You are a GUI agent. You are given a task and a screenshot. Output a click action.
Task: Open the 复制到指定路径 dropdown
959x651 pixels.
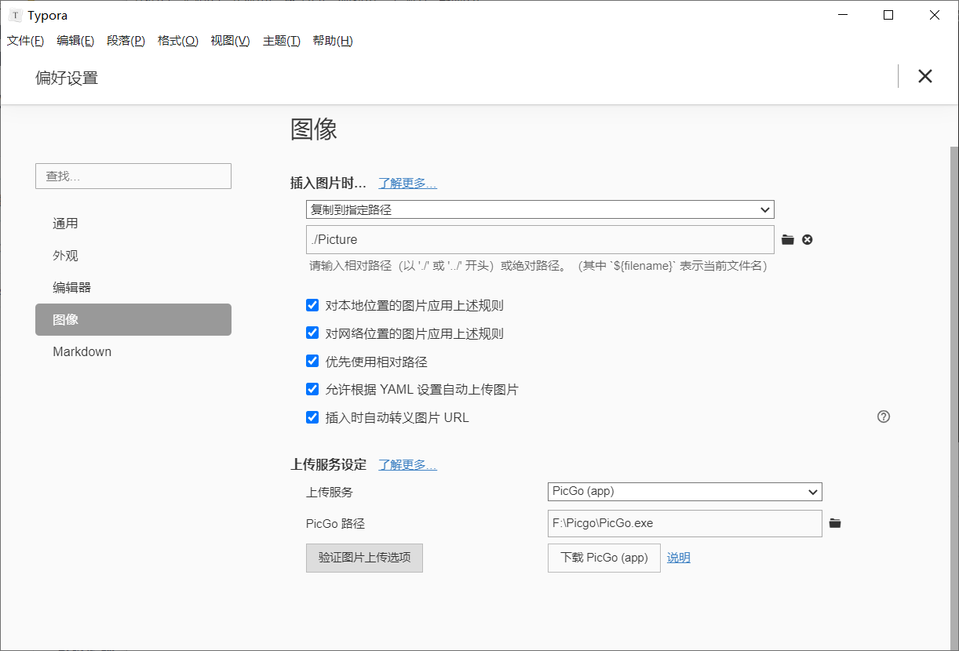pyautogui.click(x=540, y=209)
